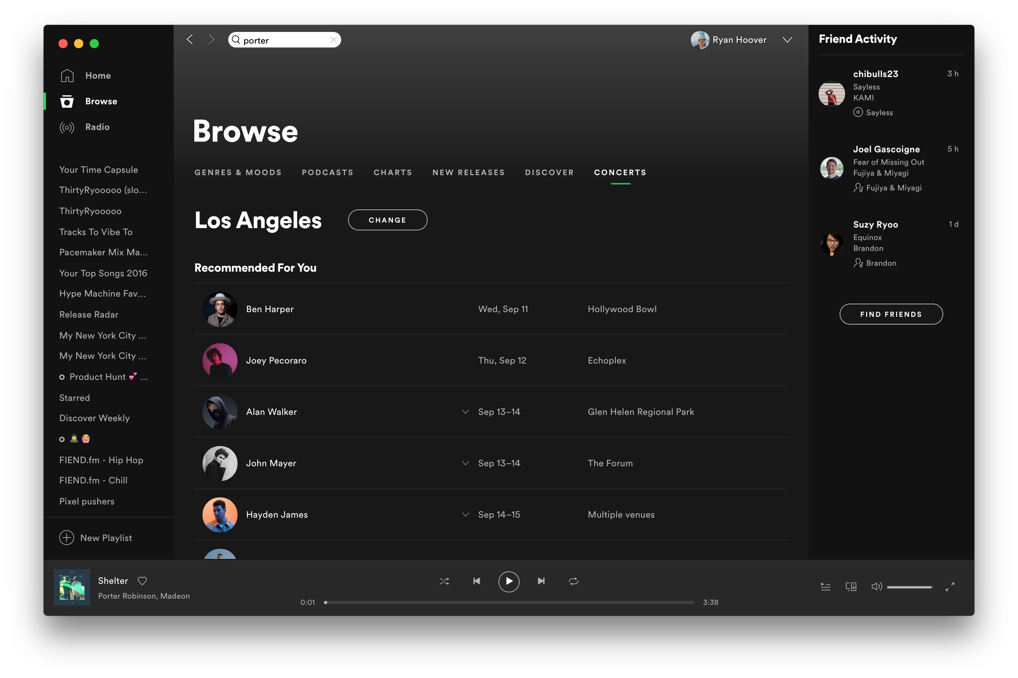1018x678 pixels.
Task: Skip to next track
Action: [x=541, y=581]
